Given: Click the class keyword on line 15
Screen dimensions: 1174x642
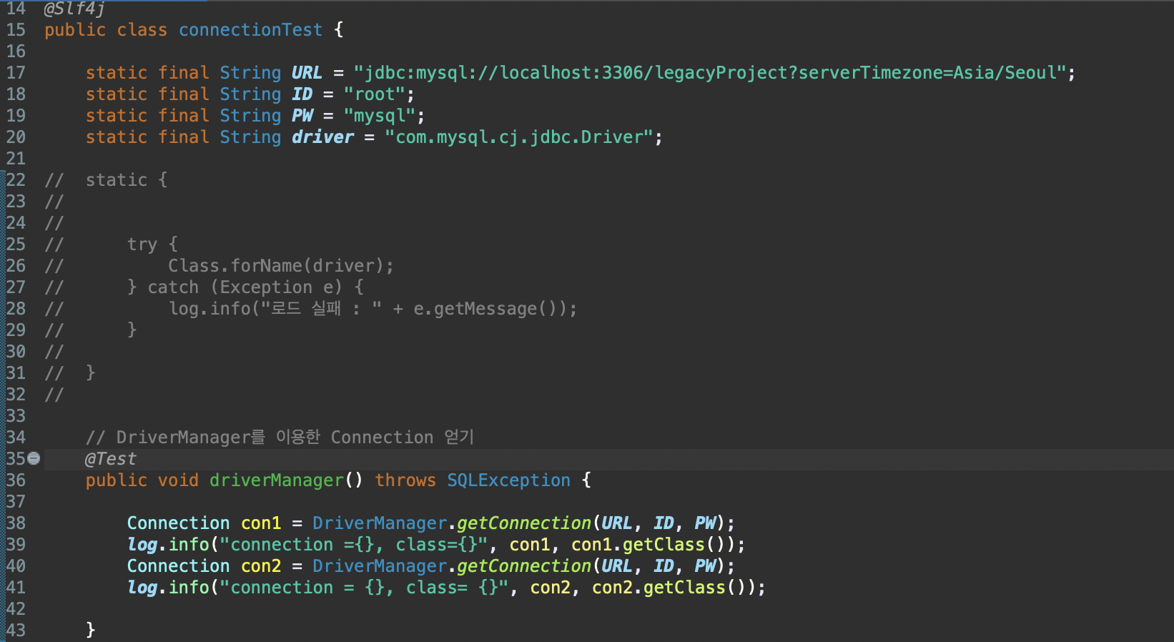Looking at the screenshot, I should pos(142,30).
